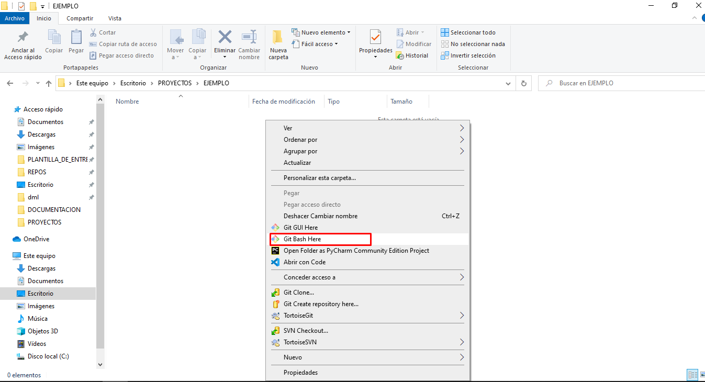This screenshot has height=382, width=705.
Task: Refresh the address bar location
Action: tap(524, 83)
